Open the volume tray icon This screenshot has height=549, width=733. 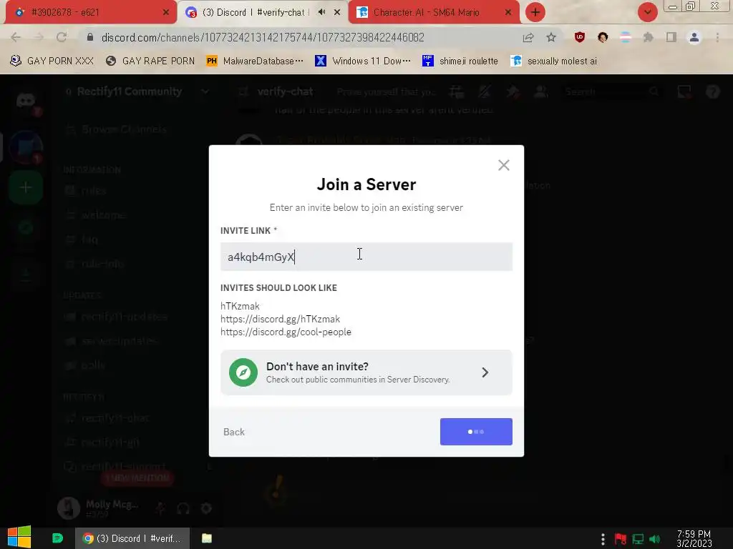pyautogui.click(x=655, y=539)
